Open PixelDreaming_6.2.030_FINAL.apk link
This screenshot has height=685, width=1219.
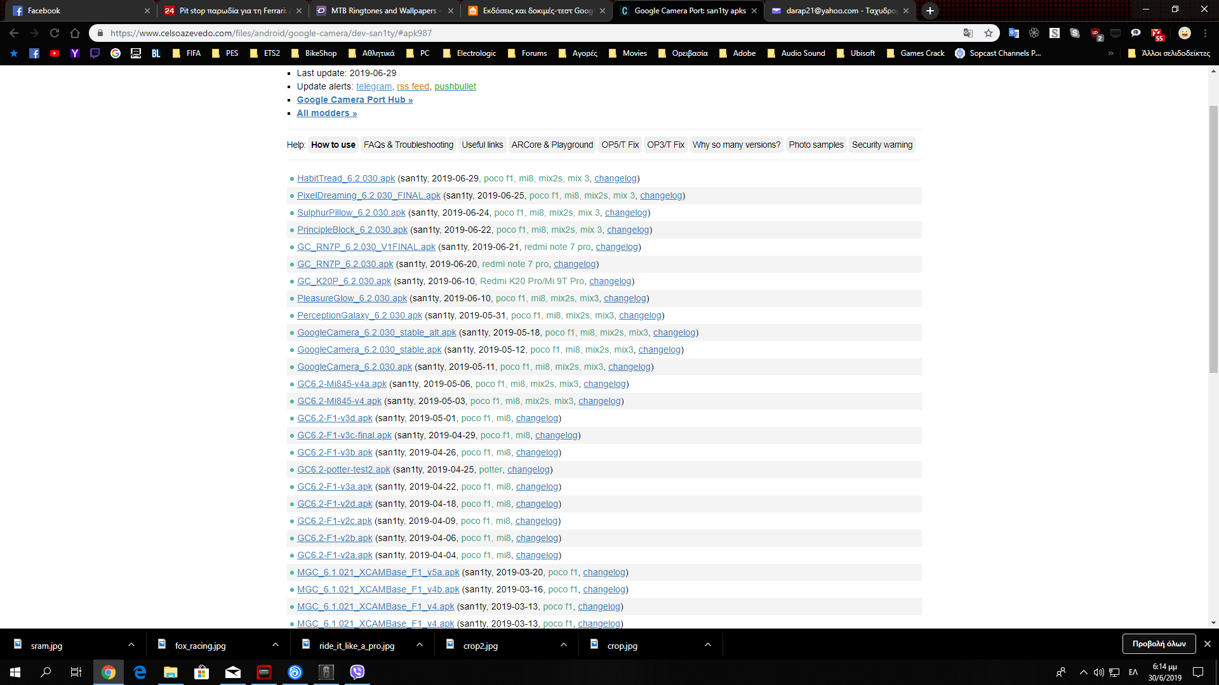pyautogui.click(x=368, y=195)
